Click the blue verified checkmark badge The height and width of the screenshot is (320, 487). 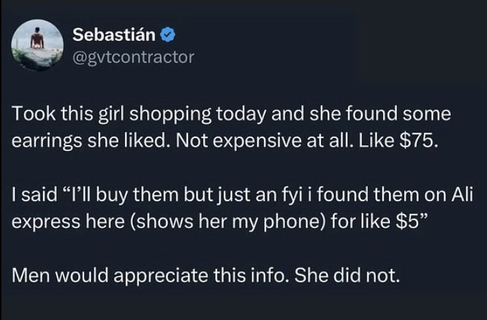click(x=168, y=35)
